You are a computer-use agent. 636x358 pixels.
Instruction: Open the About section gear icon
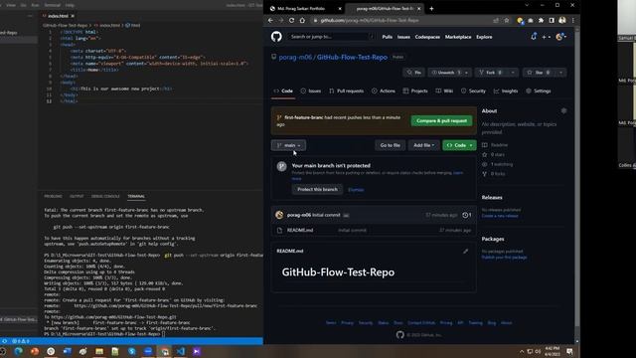click(563, 110)
